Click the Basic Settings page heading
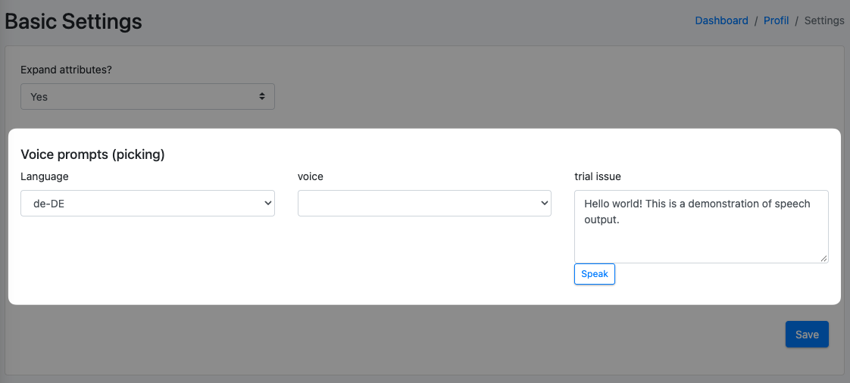Screen dimensions: 850x383 (x=73, y=22)
